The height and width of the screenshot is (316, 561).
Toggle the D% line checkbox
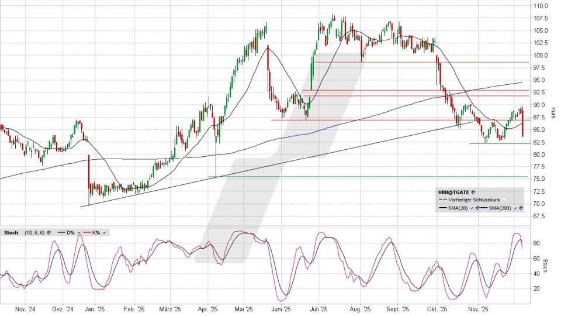click(x=78, y=232)
